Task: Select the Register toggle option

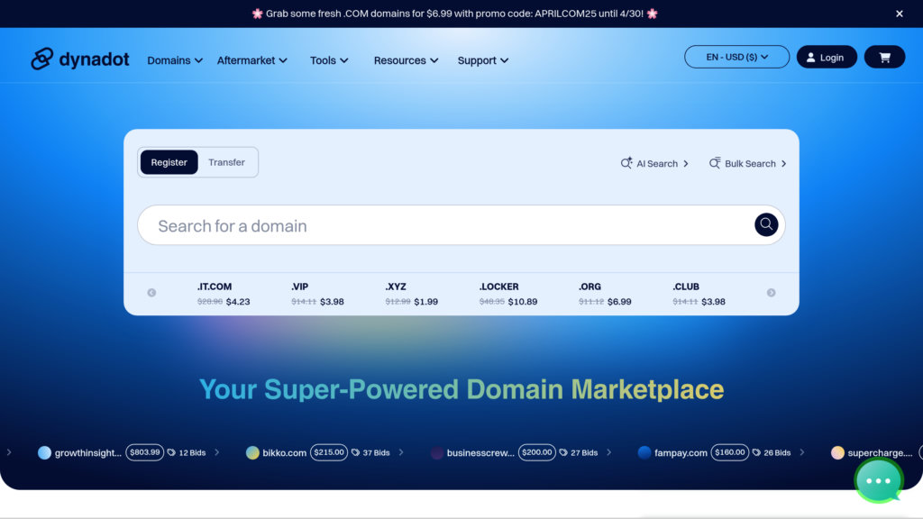Action: point(169,162)
